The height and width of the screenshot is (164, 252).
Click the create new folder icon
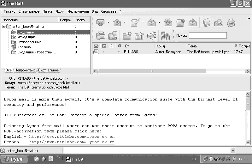click(127, 36)
